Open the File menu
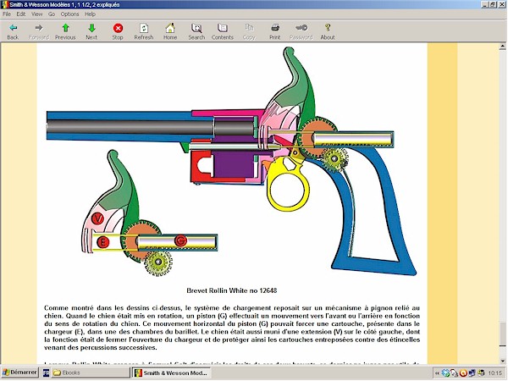The height and width of the screenshot is (381, 508). pyautogui.click(x=8, y=14)
